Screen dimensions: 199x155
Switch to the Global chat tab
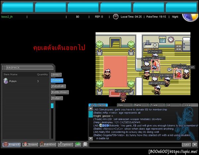(190, 105)
